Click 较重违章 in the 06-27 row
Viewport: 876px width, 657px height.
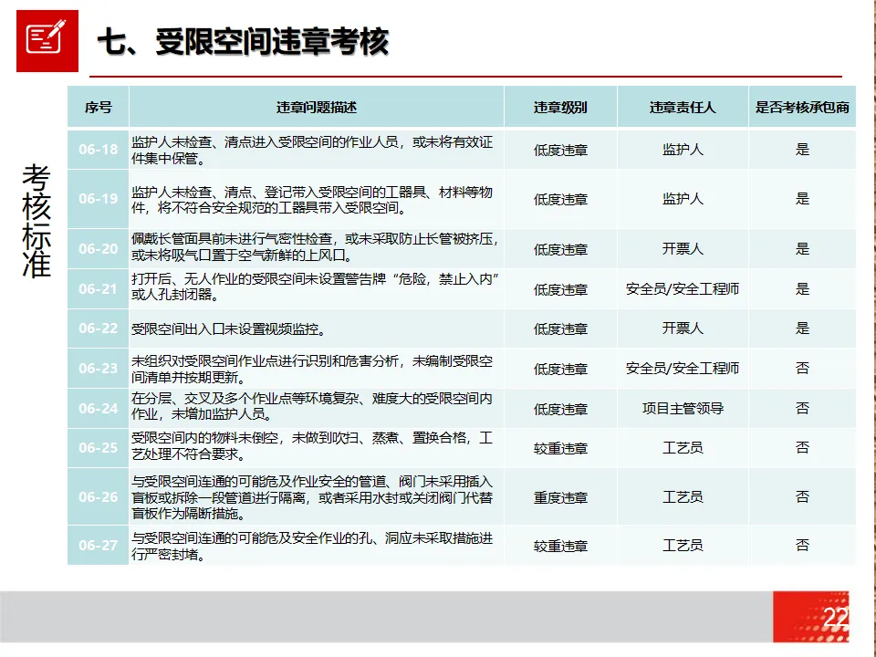pos(560,546)
